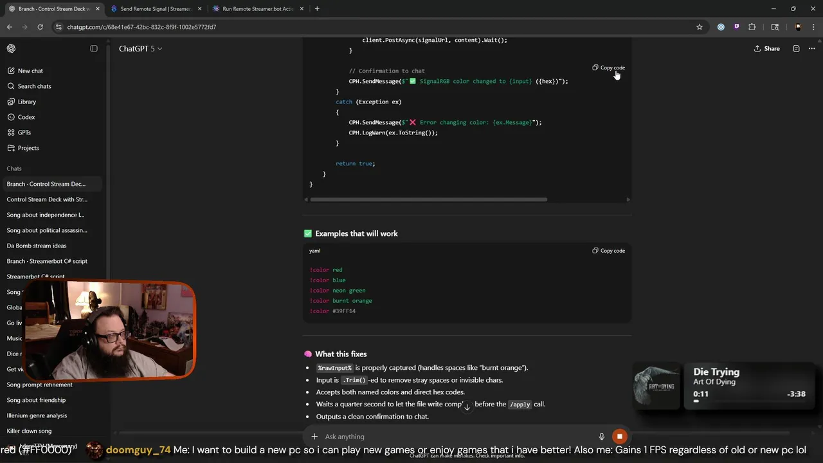The width and height of the screenshot is (823, 463).
Task: Click the '!color burnt orange' line
Action: 341,301
